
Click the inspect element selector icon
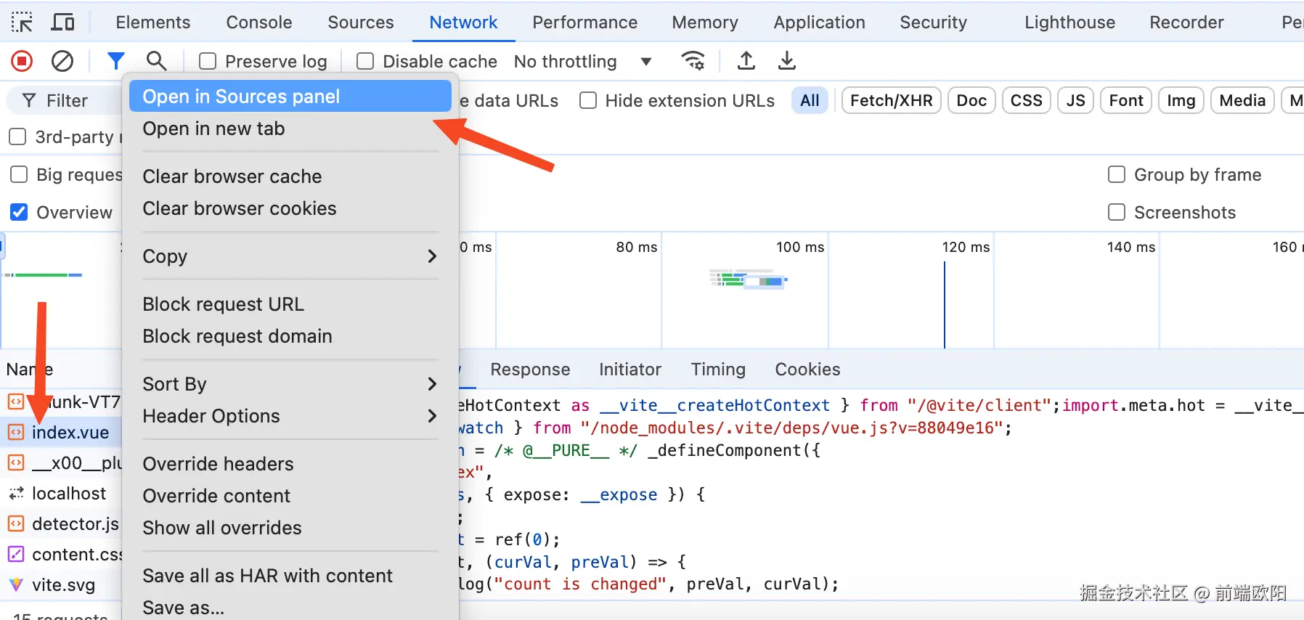pos(22,23)
